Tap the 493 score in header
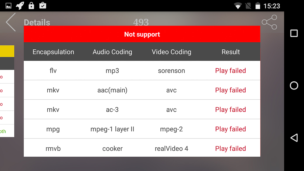The image size is (304, 171). [141, 22]
